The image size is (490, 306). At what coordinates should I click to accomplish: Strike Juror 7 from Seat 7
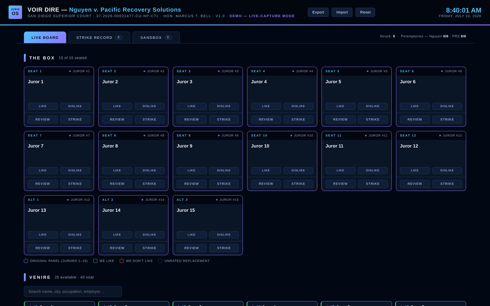[x=75, y=184]
